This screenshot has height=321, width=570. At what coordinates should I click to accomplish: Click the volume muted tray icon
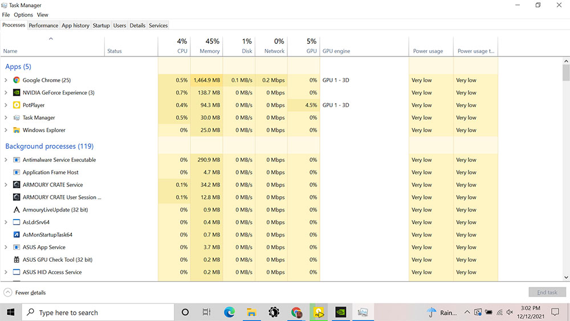click(510, 312)
